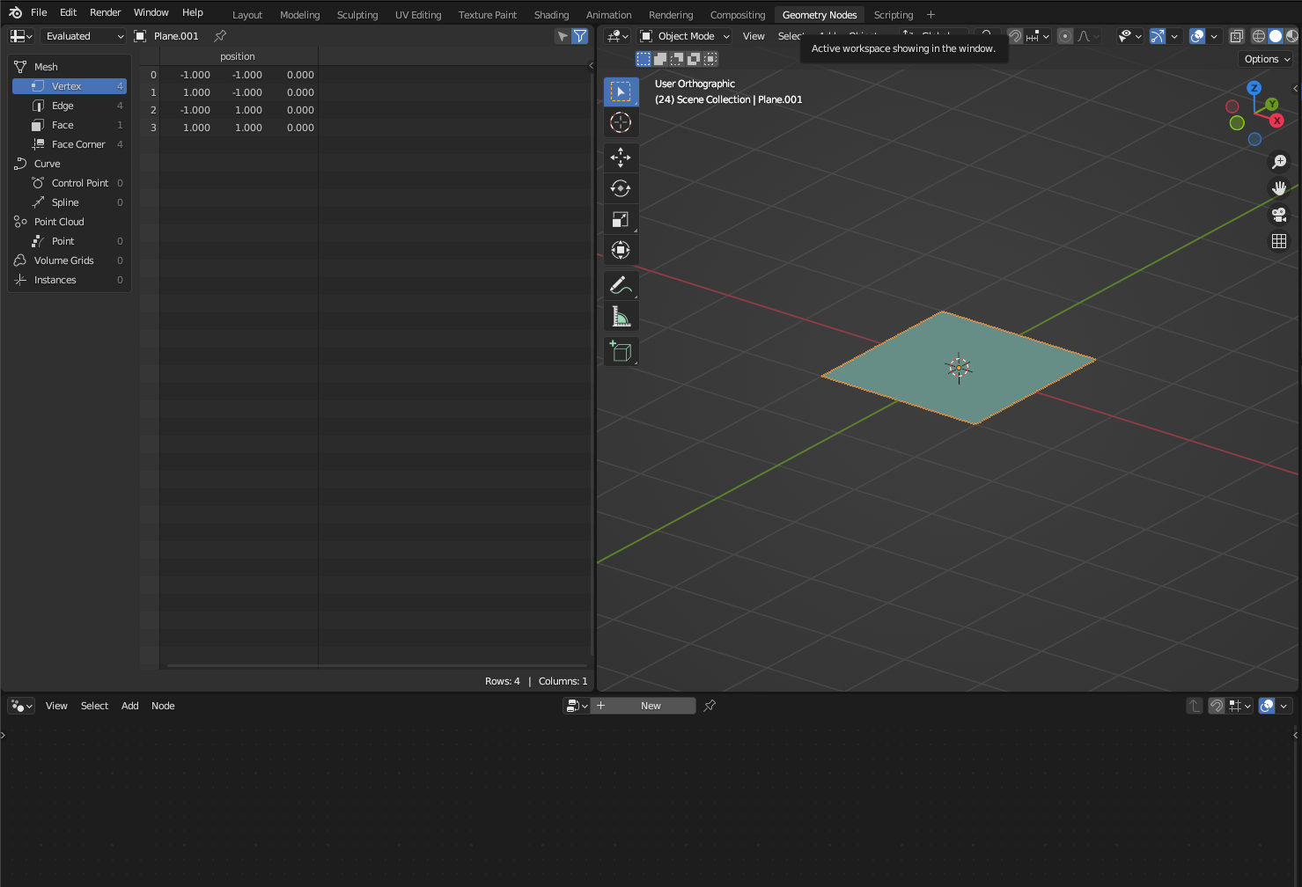The height and width of the screenshot is (887, 1302).
Task: Toggle selected-only filter in spreadsheet
Action: point(563,36)
